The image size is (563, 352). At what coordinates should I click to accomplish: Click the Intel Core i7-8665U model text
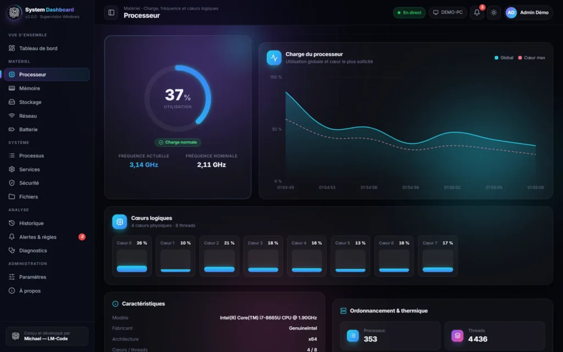click(x=268, y=317)
